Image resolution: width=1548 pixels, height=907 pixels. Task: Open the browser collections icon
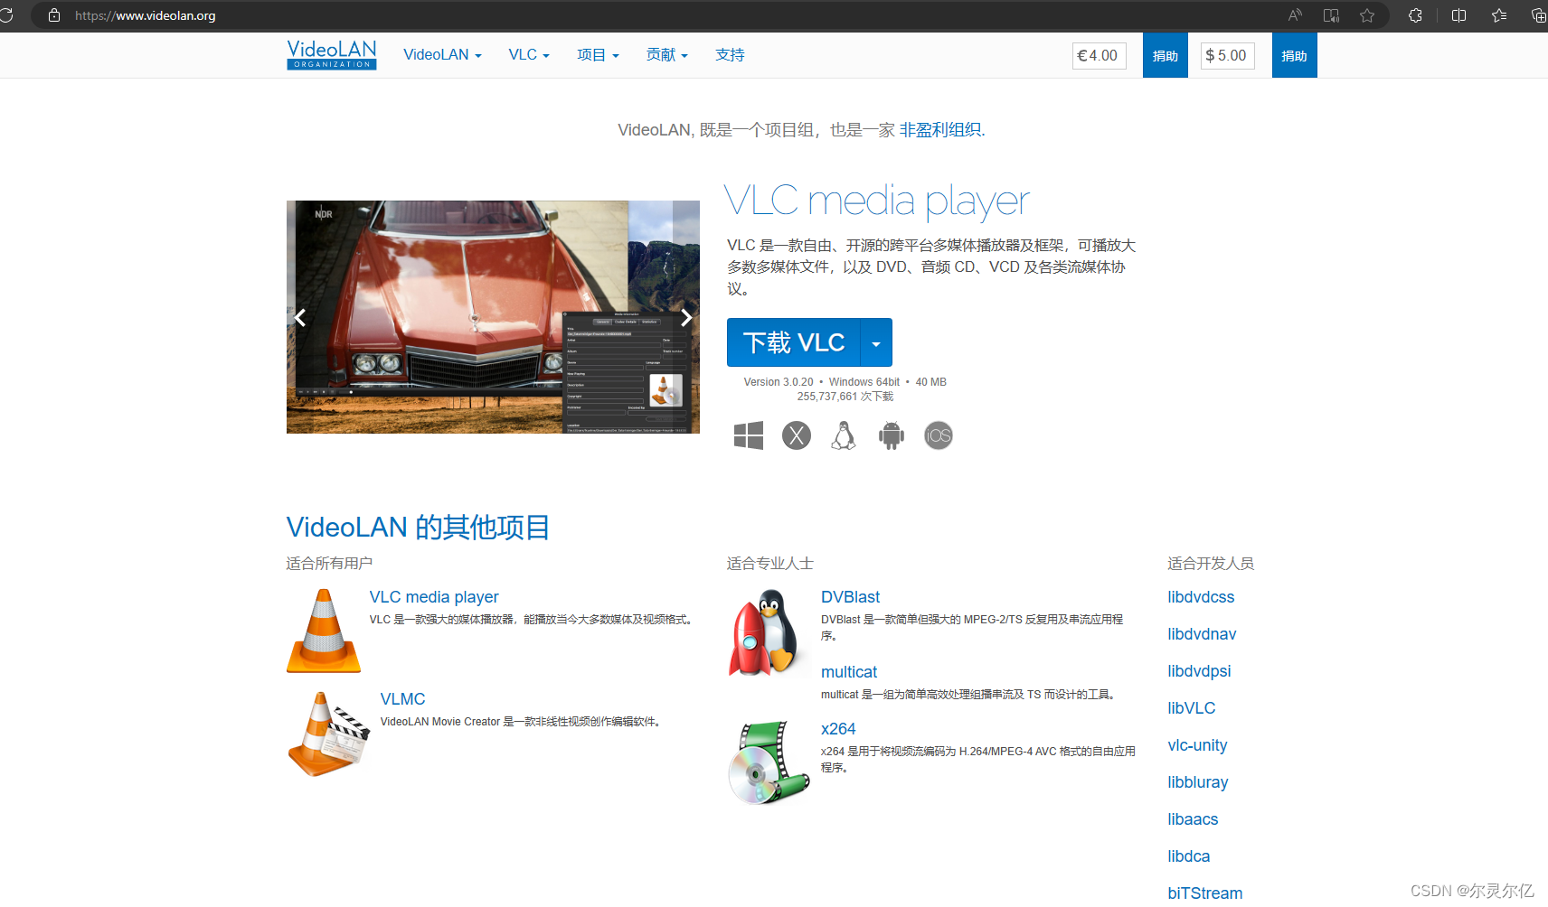[x=1538, y=15]
